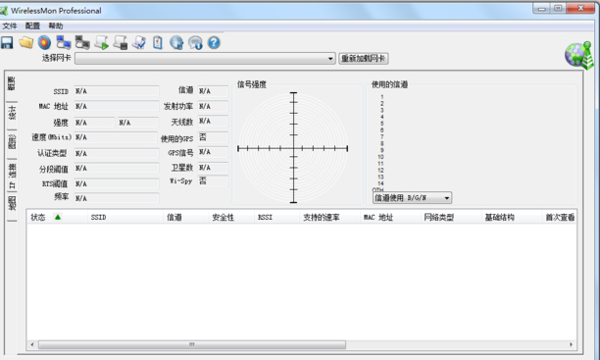The width and height of the screenshot is (600, 360).
Task: Click the 速度 (Mbits) value field
Action: 116,137
